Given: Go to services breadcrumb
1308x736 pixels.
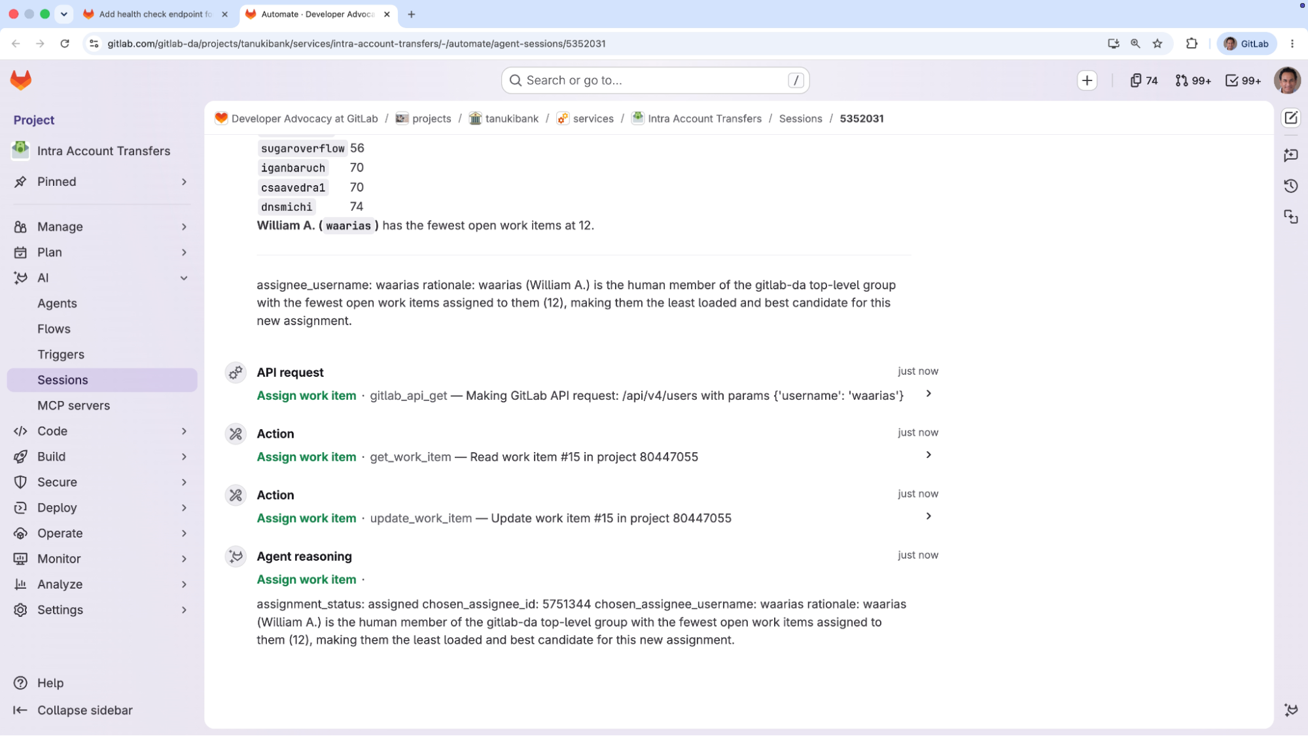Looking at the screenshot, I should coord(593,118).
